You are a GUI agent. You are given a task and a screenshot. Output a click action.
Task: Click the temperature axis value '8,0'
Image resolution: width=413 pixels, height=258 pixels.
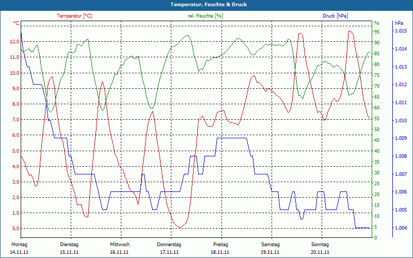[x=15, y=104]
